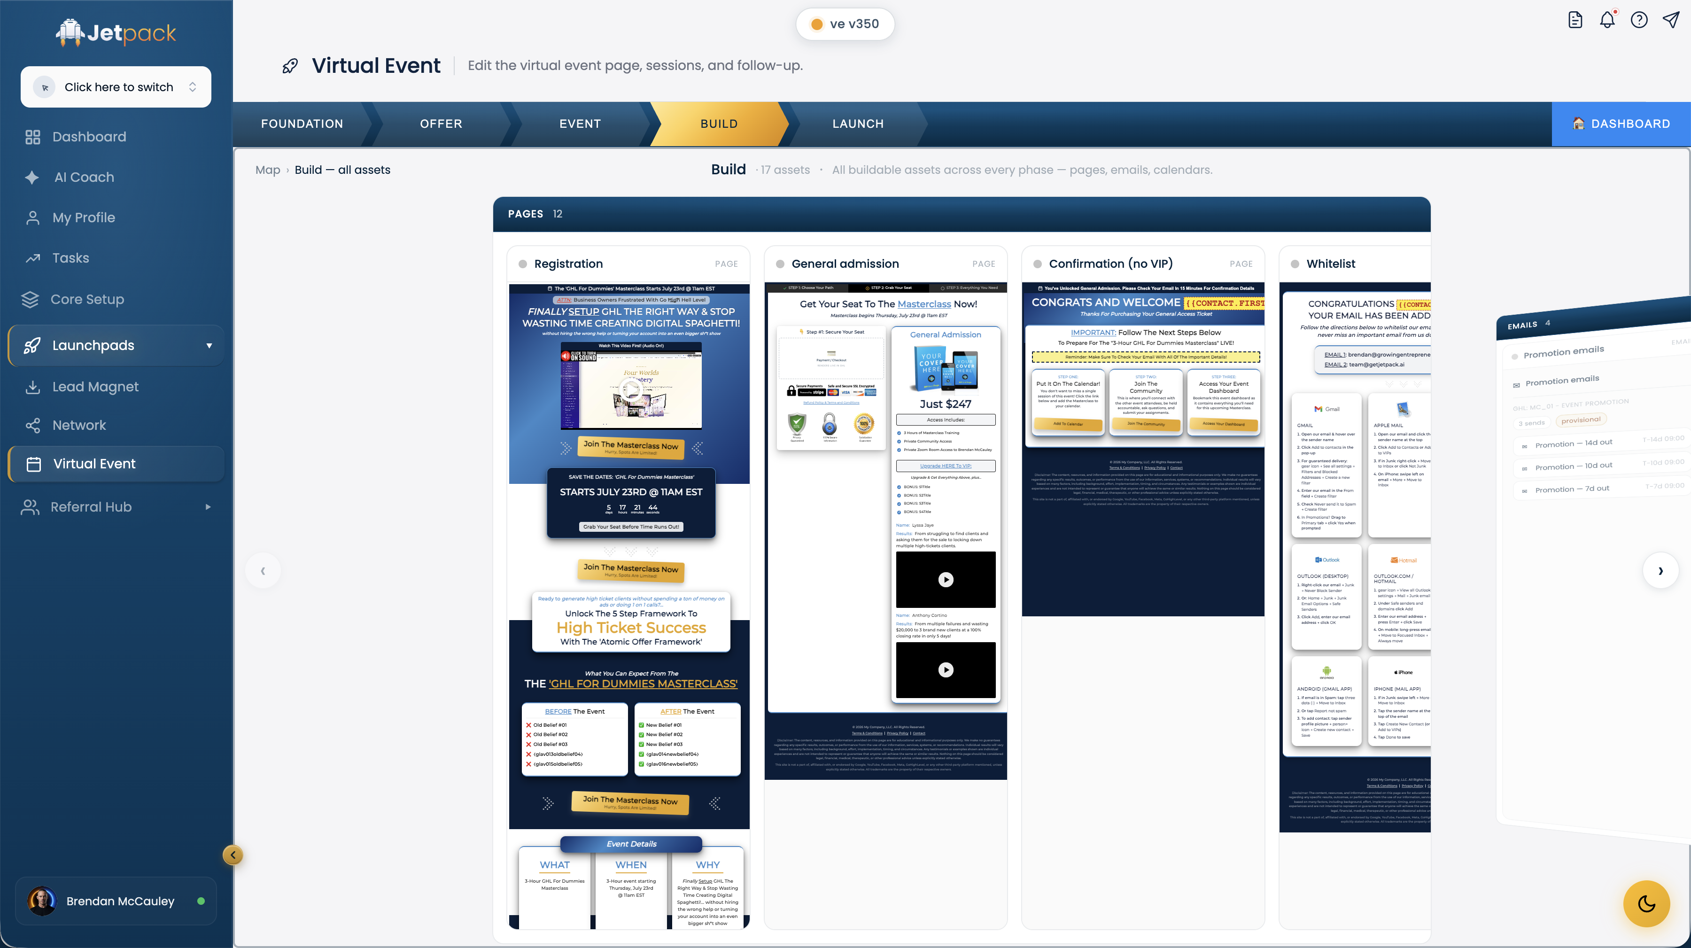Click the Network share icon
The width and height of the screenshot is (1691, 948).
[x=33, y=426]
